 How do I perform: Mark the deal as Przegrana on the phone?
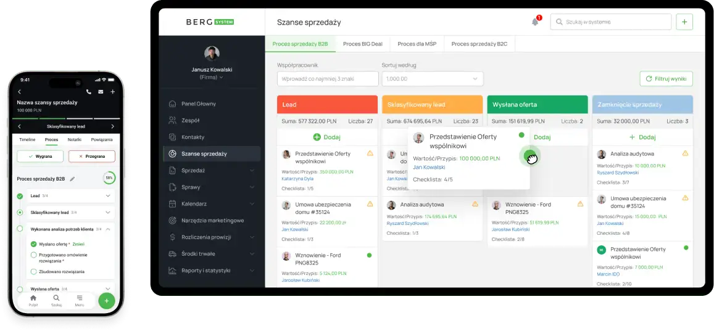[x=91, y=156]
